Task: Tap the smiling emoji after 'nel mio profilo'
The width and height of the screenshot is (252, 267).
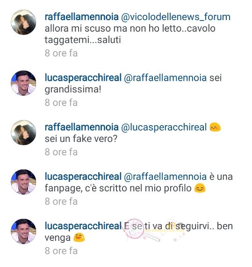Action: coord(200,188)
